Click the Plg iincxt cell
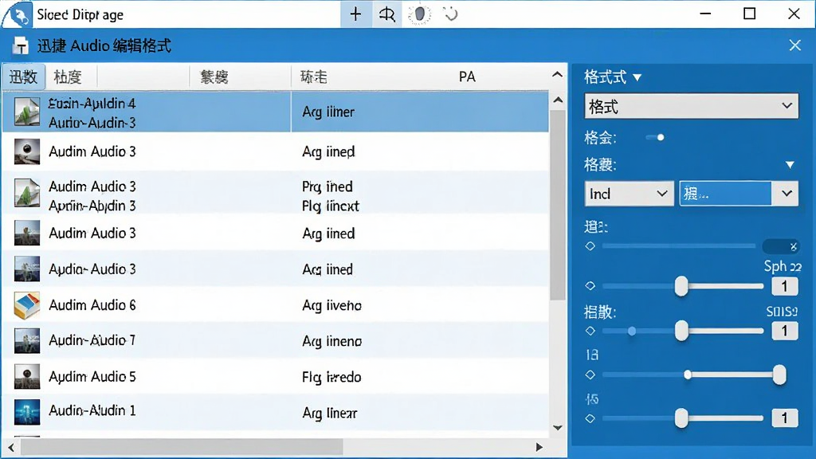This screenshot has height=459, width=816. click(x=331, y=206)
